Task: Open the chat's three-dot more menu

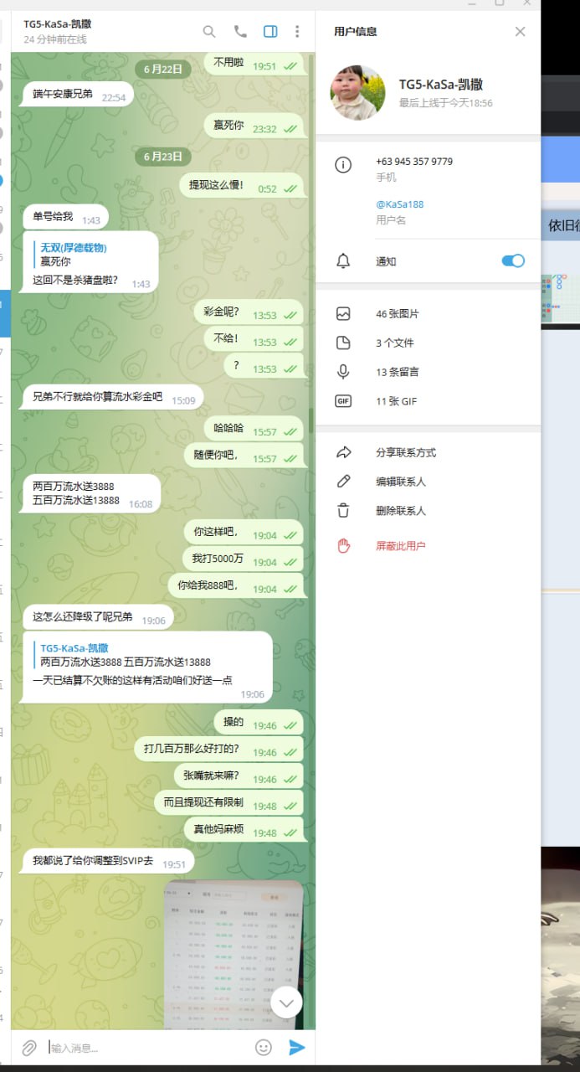Action: (297, 32)
